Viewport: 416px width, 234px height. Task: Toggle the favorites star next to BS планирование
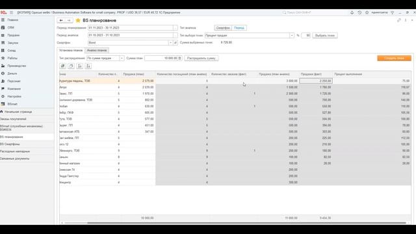[78, 20]
